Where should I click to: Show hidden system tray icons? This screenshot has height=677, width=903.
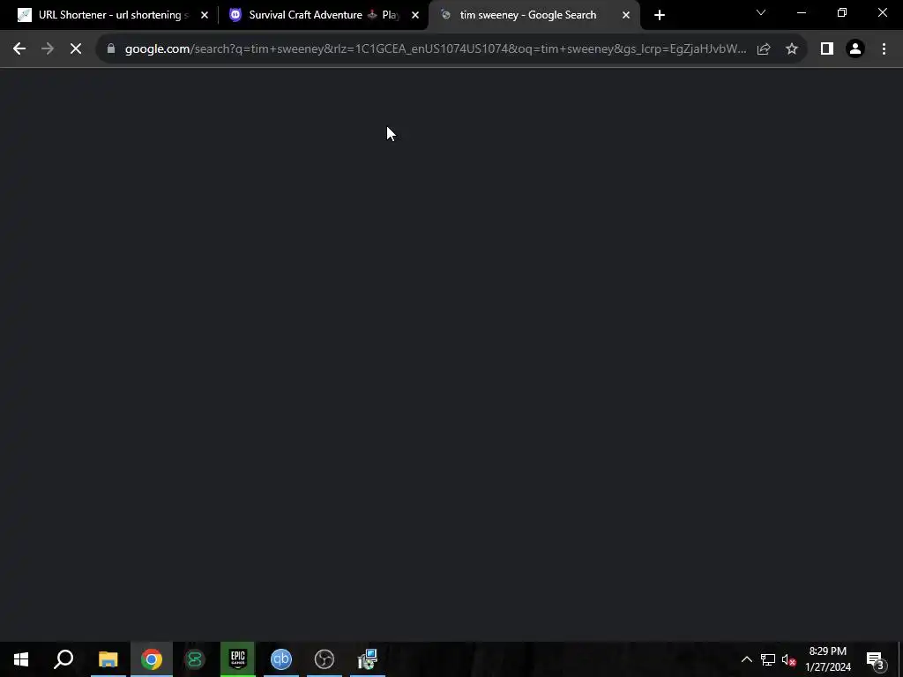tap(746, 659)
